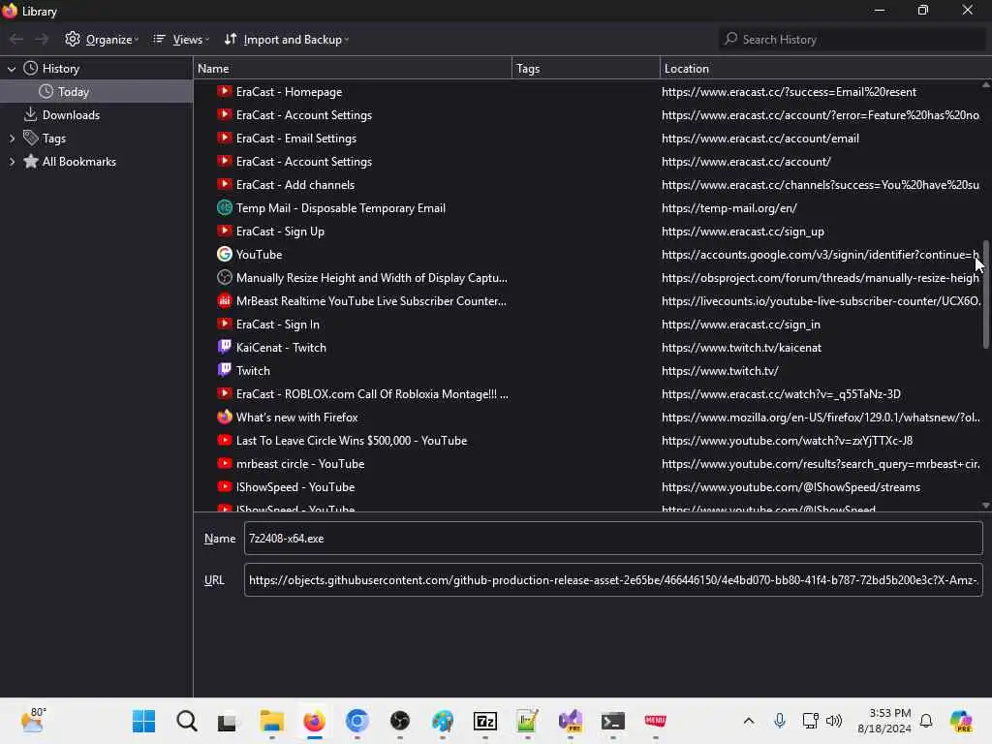Open the clock showing 3:53 PM

(884, 721)
